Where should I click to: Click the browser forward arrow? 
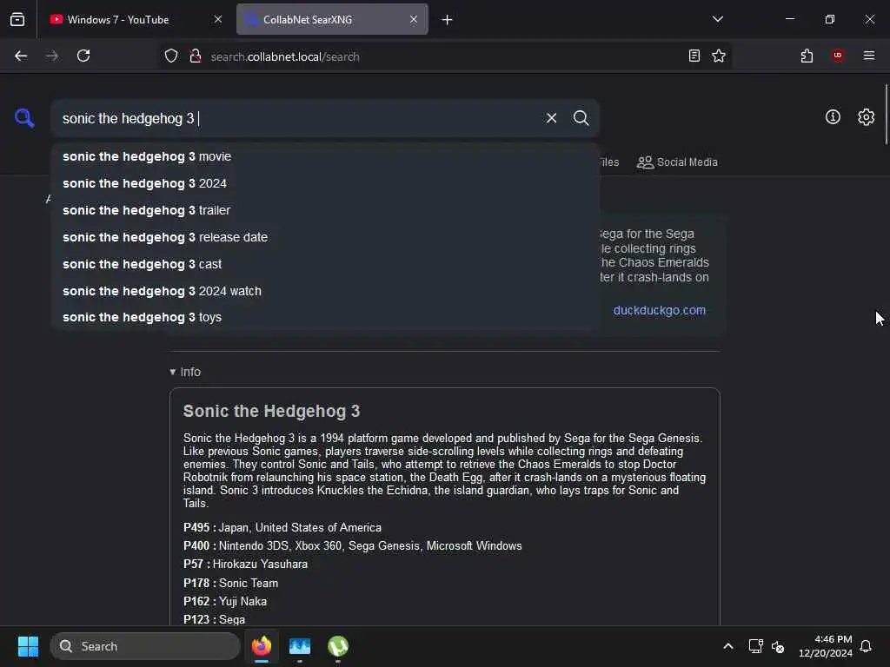click(51, 56)
